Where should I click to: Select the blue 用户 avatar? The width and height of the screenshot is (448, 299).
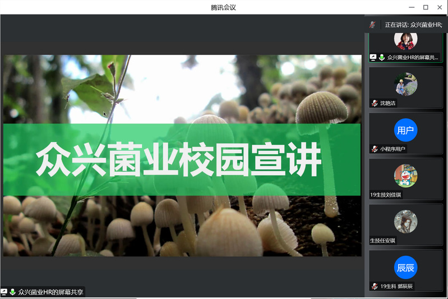click(x=406, y=130)
